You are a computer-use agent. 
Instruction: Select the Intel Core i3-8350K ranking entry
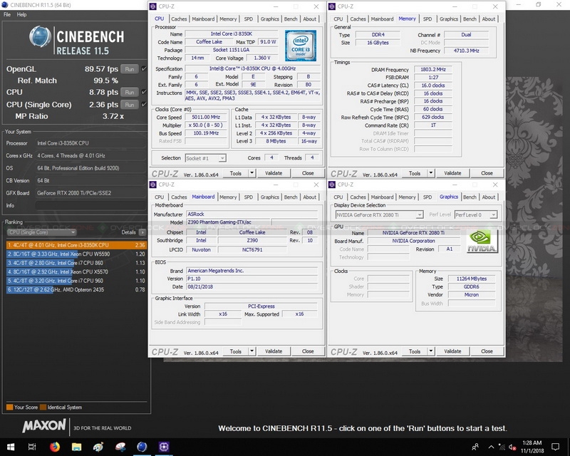click(76, 245)
